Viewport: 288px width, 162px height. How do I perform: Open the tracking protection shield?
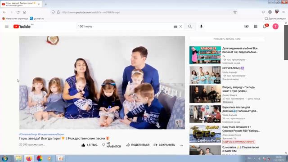tap(53, 12)
